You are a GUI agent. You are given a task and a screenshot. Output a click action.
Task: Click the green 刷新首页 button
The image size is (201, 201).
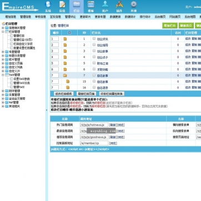(x=186, y=26)
